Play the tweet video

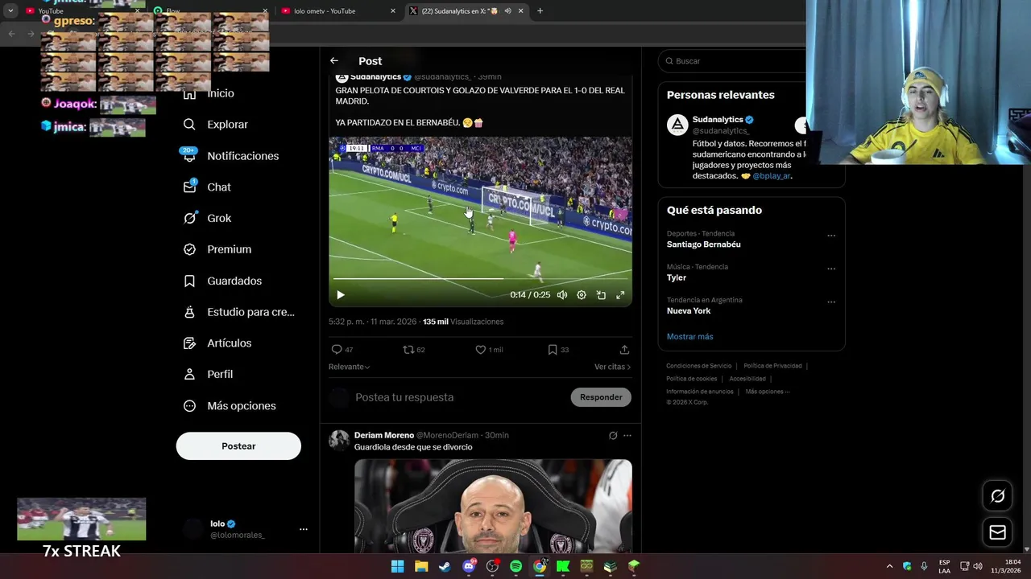point(340,295)
